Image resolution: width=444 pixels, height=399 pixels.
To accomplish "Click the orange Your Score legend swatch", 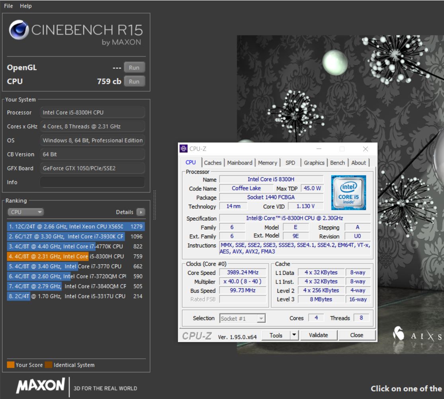I will (x=11, y=365).
